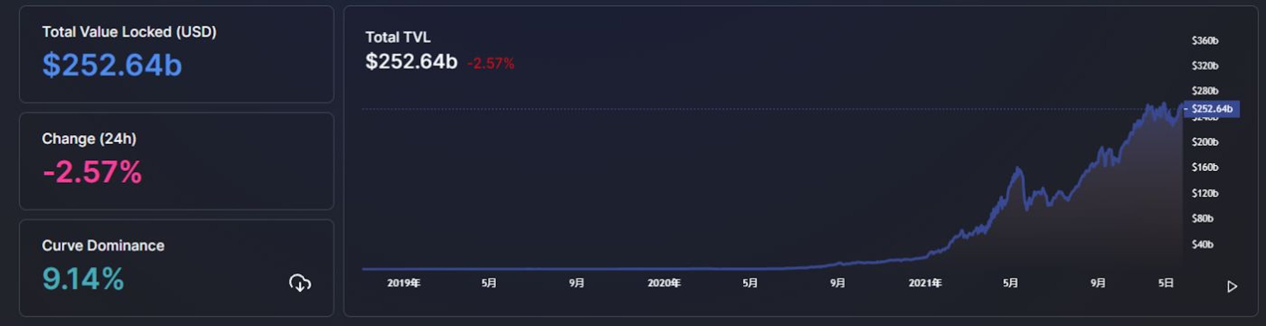Click the 9.14% Curve Dominance value
Viewport: 1266px width, 326px height.
tap(83, 278)
